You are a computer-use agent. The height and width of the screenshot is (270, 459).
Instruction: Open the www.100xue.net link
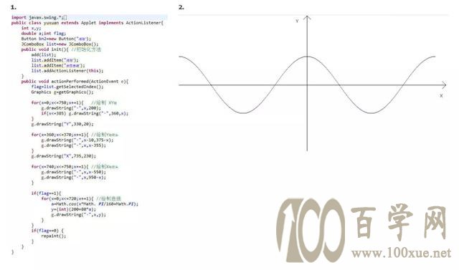pyautogui.click(x=401, y=253)
